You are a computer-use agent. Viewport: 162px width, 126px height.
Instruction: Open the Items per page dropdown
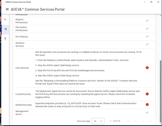tap(98, 121)
